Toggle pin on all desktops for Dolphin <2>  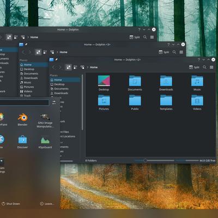56,59
